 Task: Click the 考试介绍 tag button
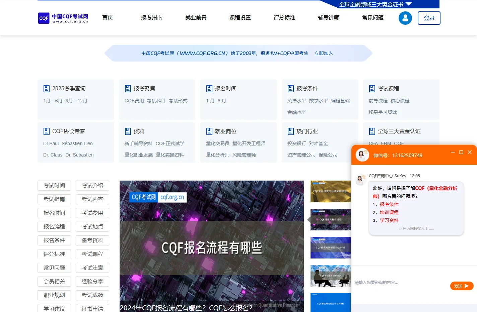[92, 186]
